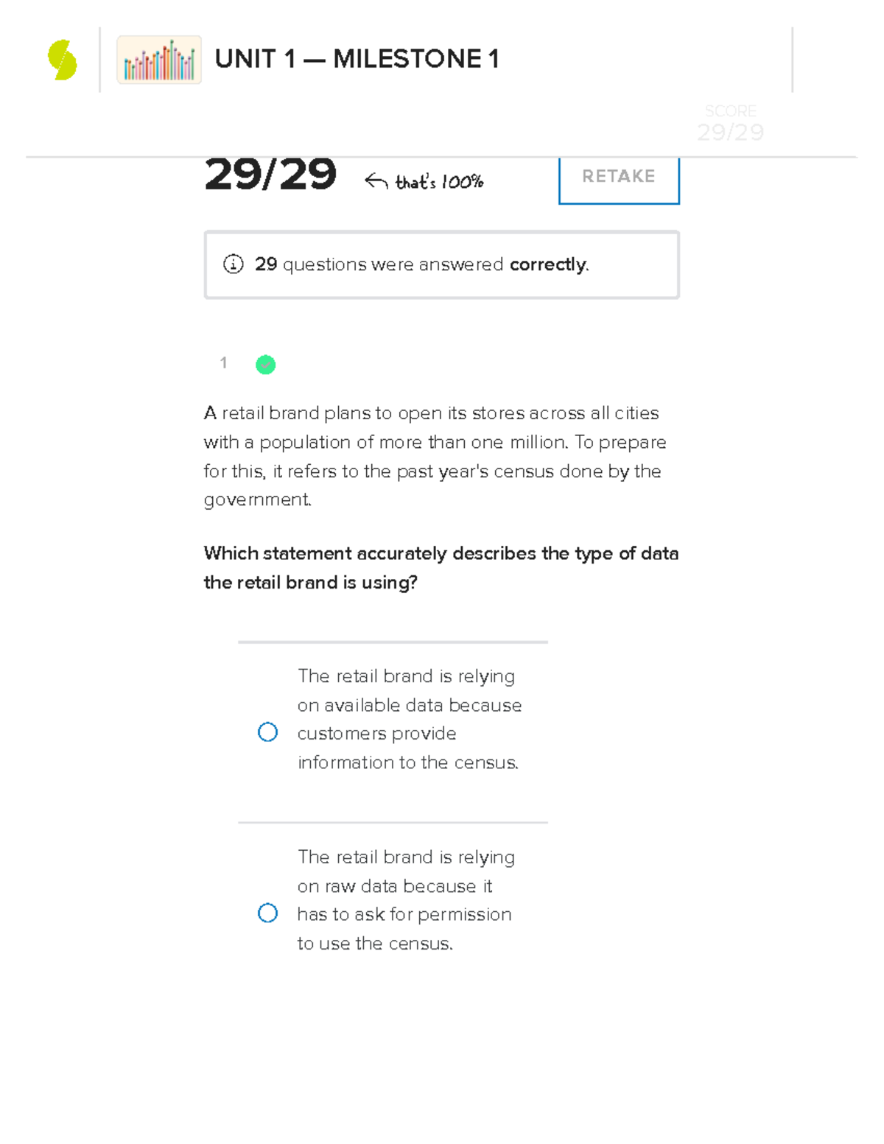The width and height of the screenshot is (884, 1144).
Task: Click the RETAKE button
Action: click(618, 176)
